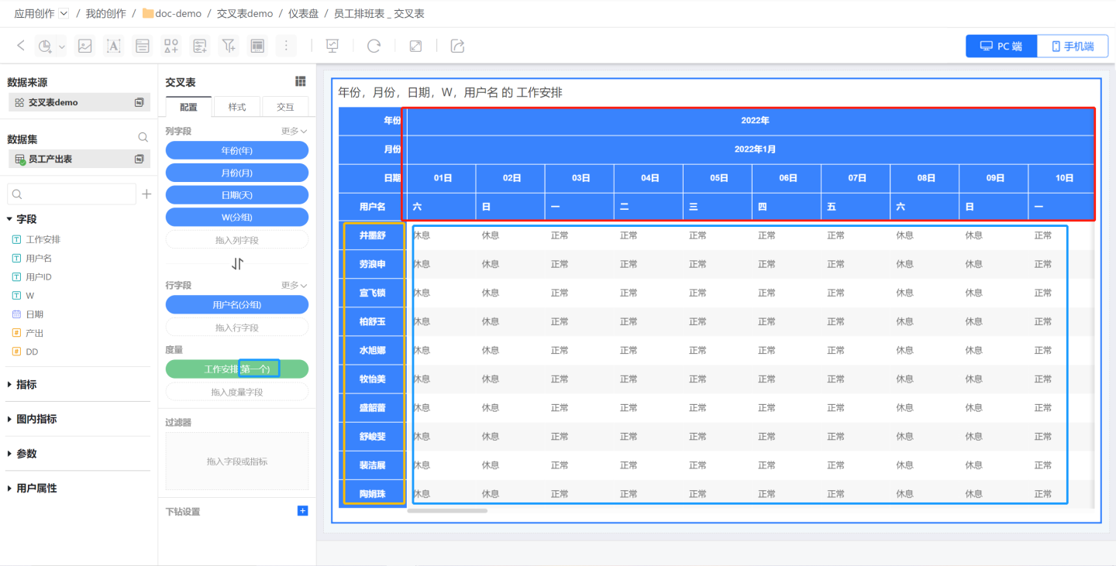Switch to PC 端 view
The height and width of the screenshot is (566, 1116).
(x=1001, y=46)
